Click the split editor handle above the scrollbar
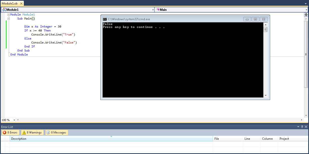309x154 pixels. pyautogui.click(x=306, y=15)
